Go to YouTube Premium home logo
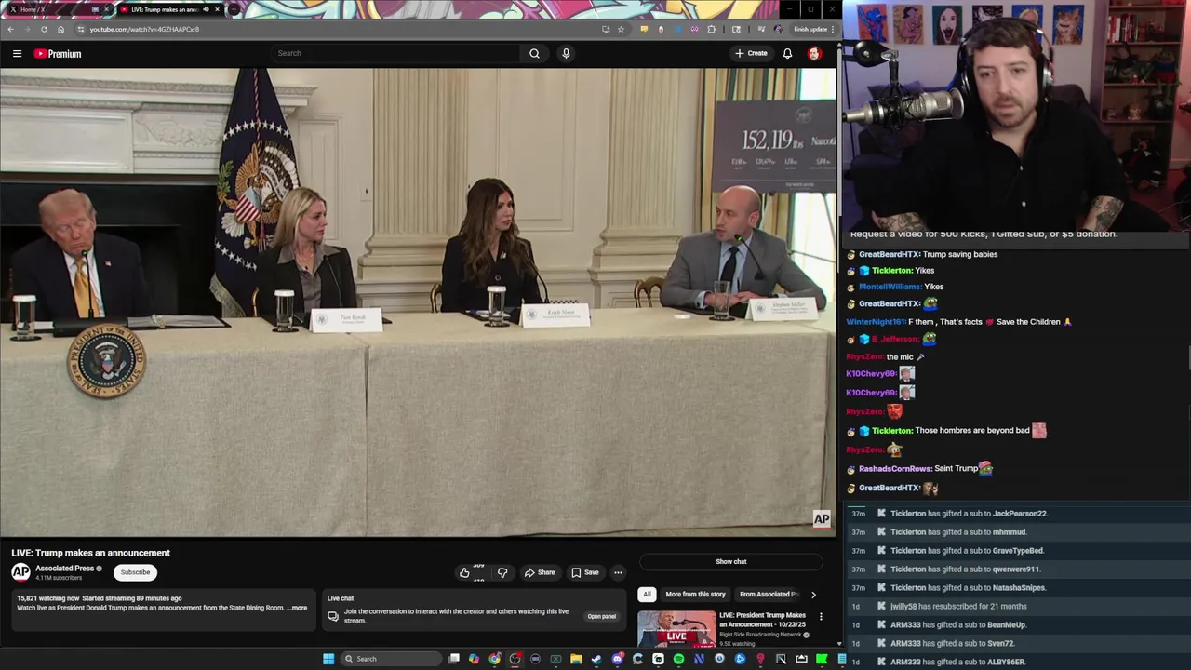This screenshot has width=1191, height=670. pos(58,53)
